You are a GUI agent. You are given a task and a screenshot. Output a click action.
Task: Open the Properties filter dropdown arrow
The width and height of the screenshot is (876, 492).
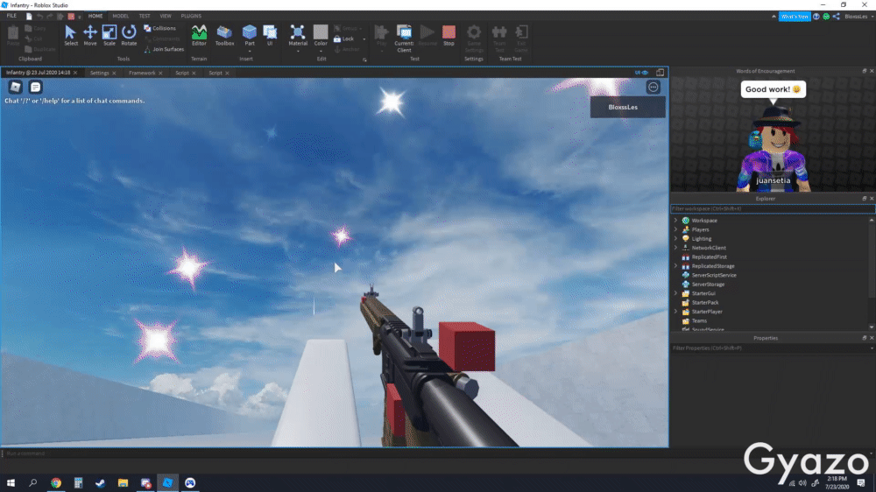[x=872, y=348]
